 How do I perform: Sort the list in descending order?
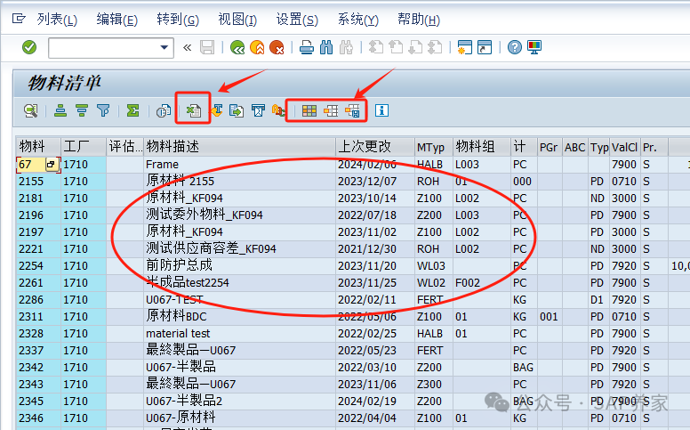[x=82, y=110]
